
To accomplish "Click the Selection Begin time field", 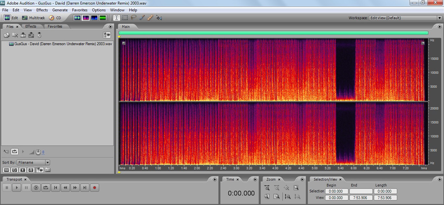I will click(336, 191).
